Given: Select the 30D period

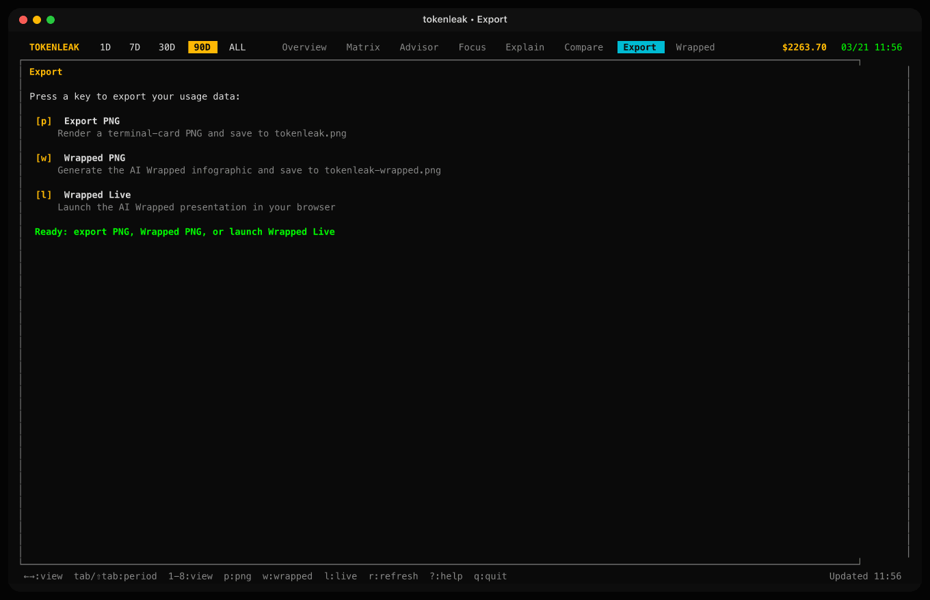Looking at the screenshot, I should [x=167, y=47].
